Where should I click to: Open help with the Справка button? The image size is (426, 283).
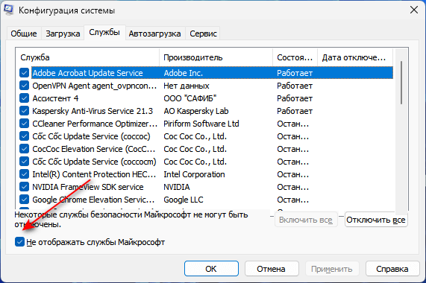click(x=392, y=269)
